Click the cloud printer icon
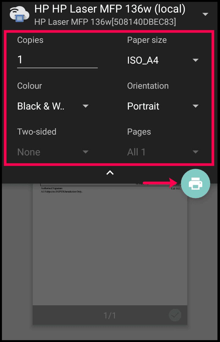Image resolution: width=220 pixels, height=342 pixels. click(x=19, y=14)
